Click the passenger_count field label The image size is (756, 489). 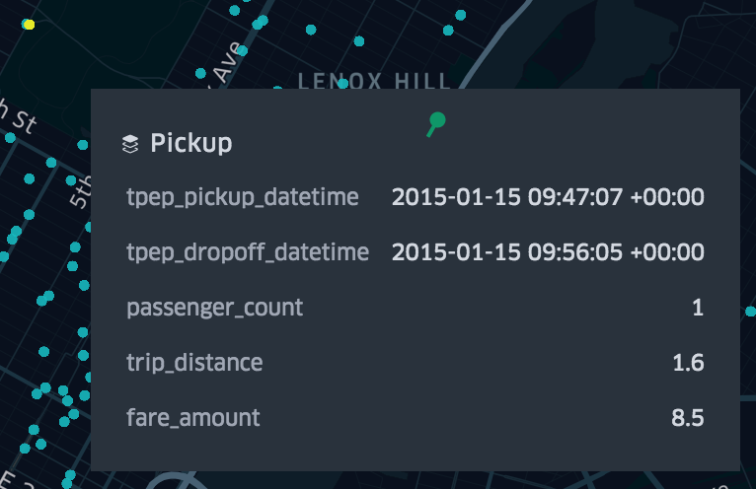(x=214, y=308)
